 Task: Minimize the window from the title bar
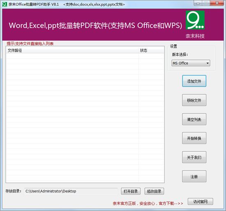pyautogui.click(x=198, y=3)
